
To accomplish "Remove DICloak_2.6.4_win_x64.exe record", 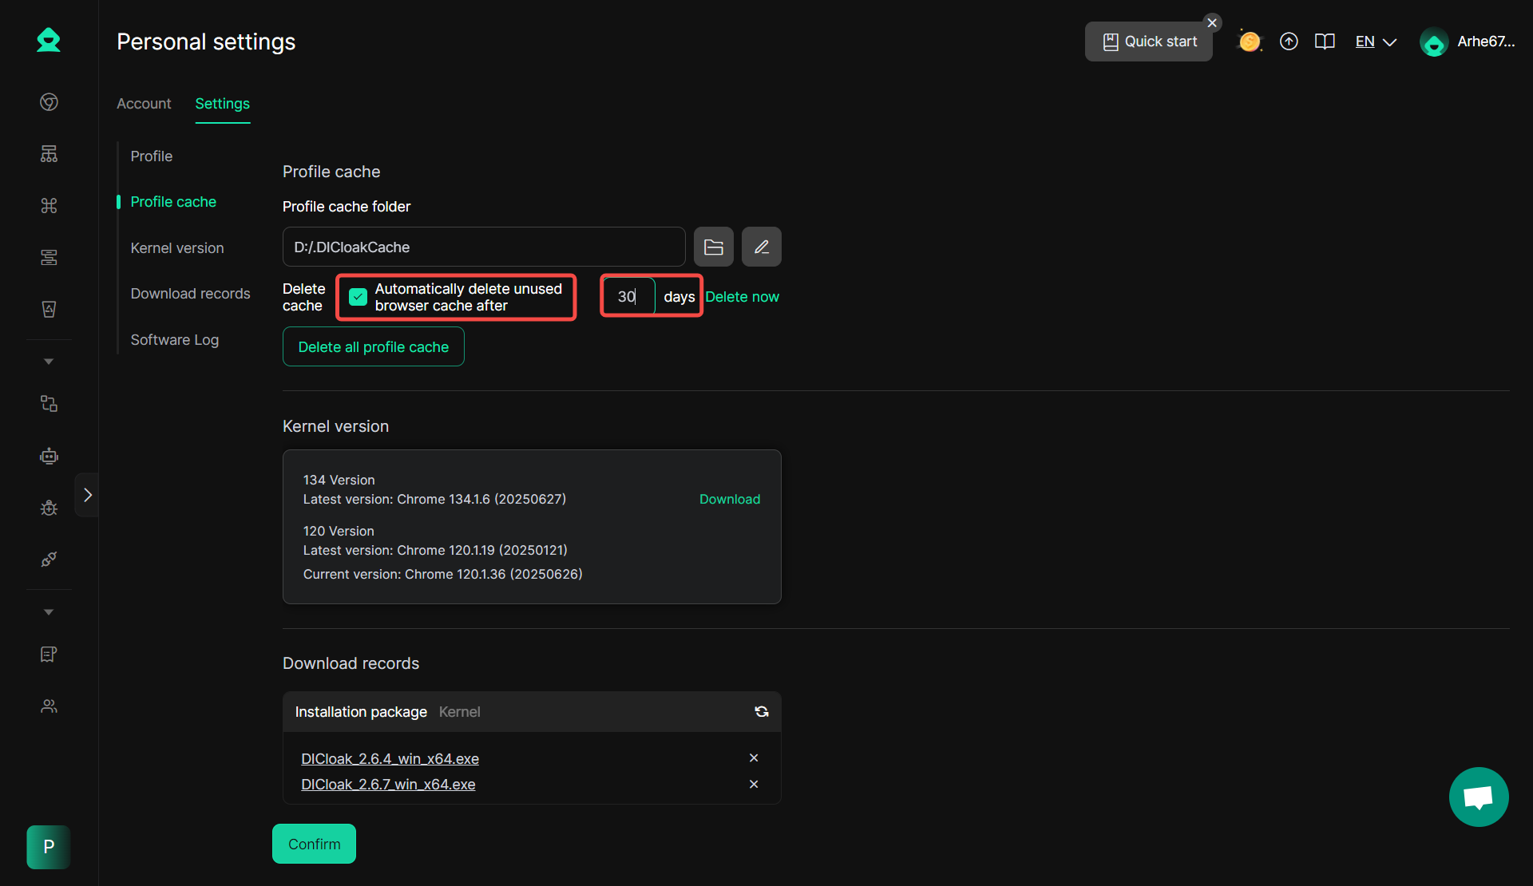I will pyautogui.click(x=754, y=758).
